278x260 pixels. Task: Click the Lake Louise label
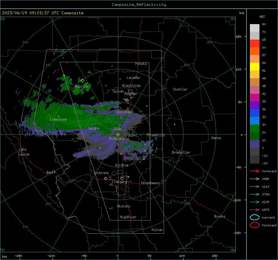point(24,152)
